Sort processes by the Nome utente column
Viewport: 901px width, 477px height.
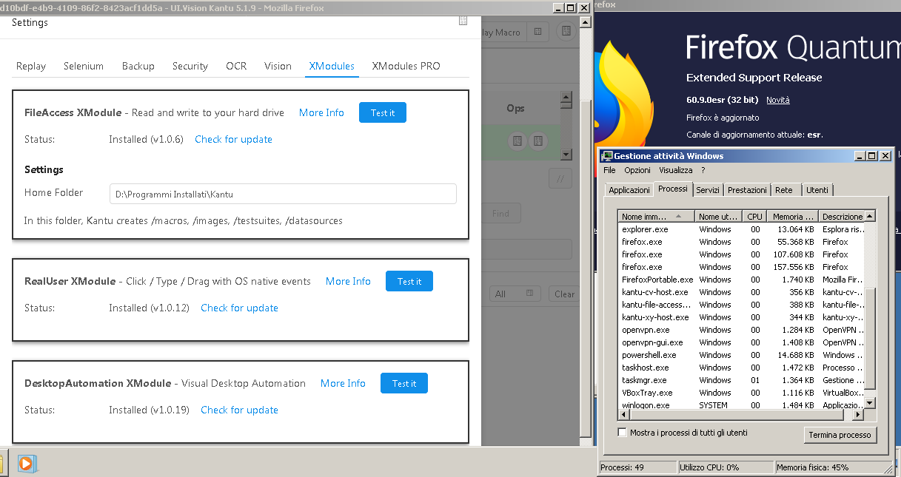719,217
